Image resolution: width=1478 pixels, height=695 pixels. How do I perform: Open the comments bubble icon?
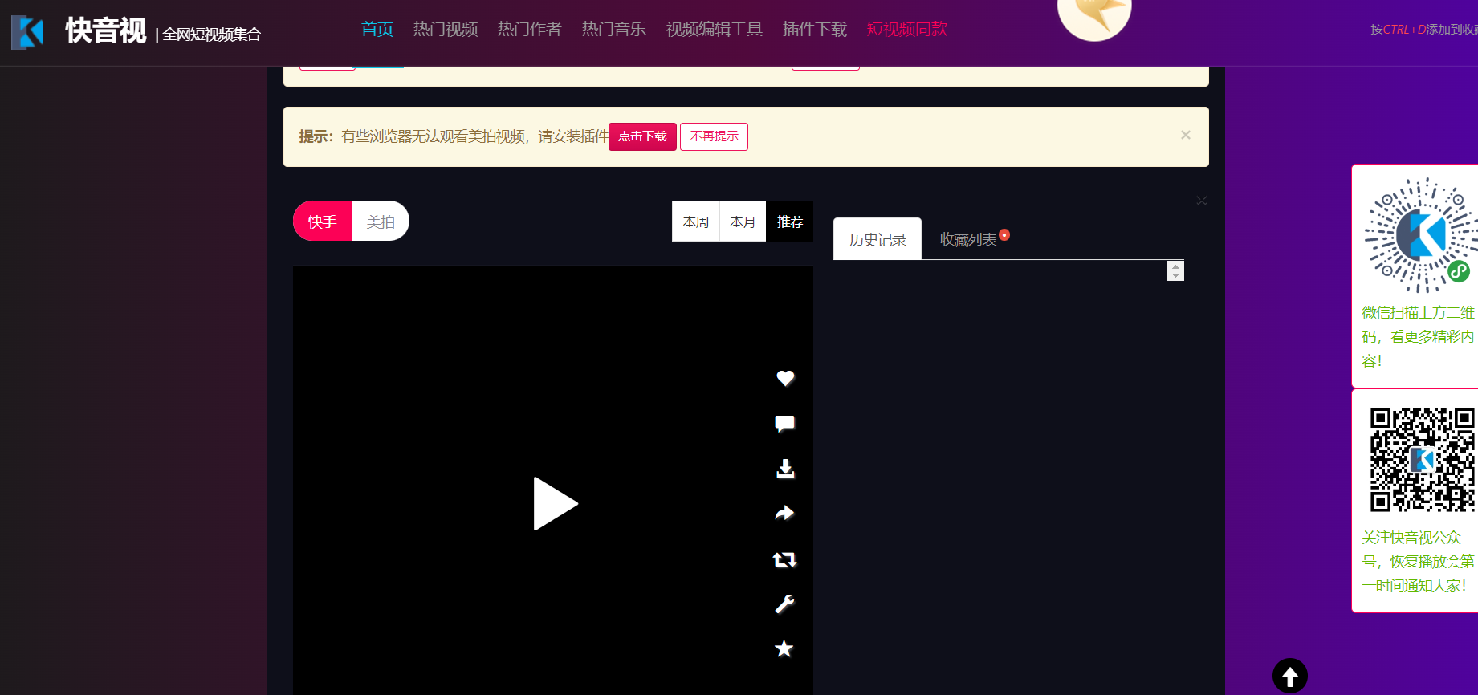(x=784, y=423)
